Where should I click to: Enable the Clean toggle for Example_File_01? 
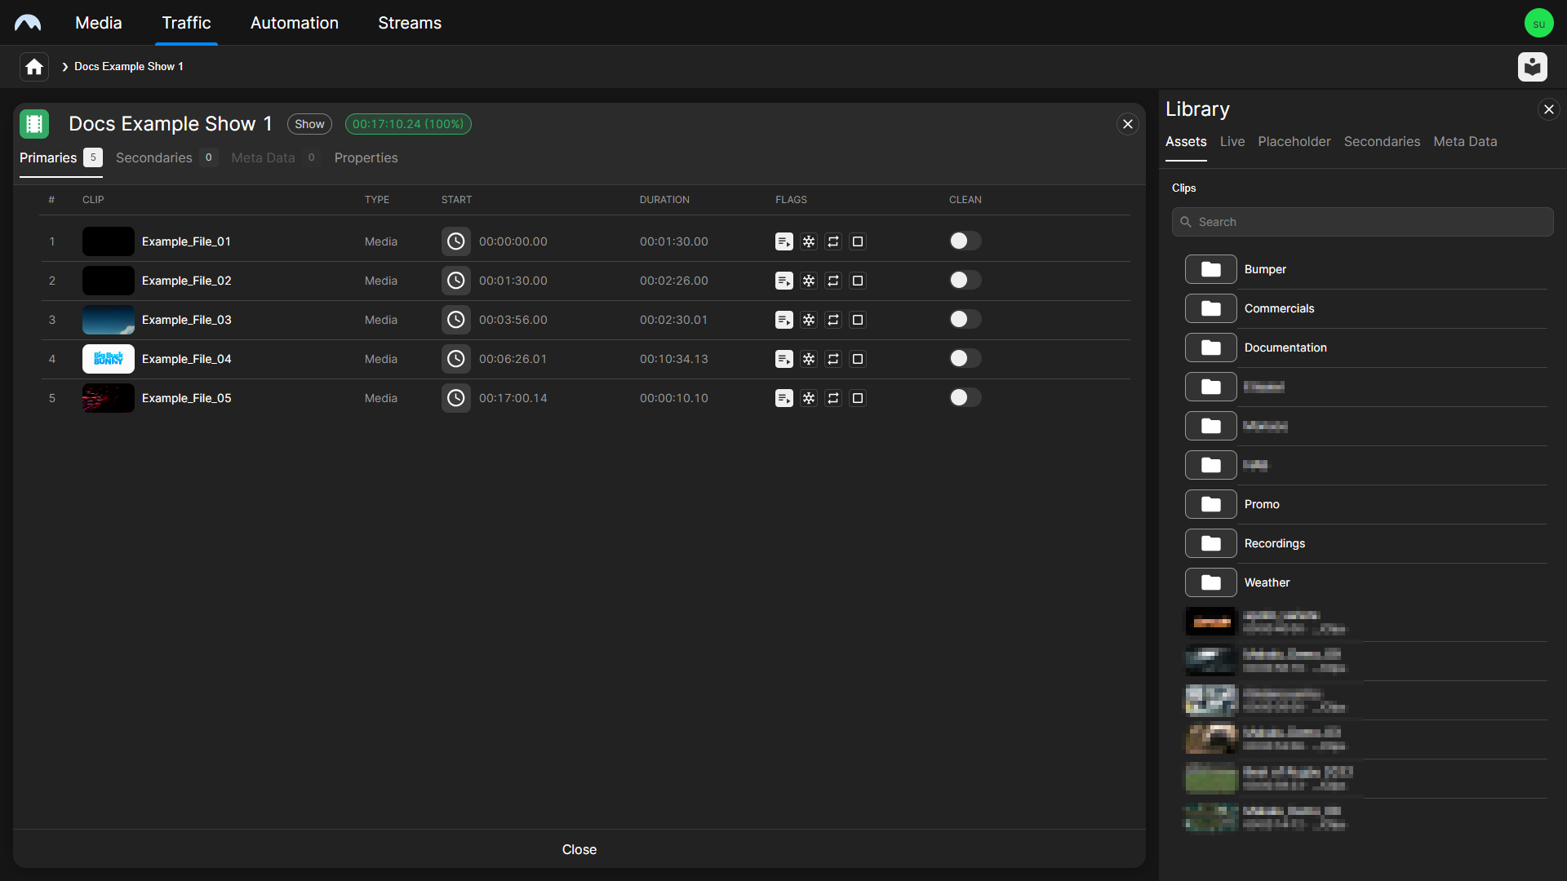965,241
